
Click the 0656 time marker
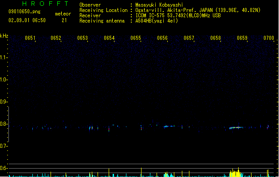(x=162, y=38)
